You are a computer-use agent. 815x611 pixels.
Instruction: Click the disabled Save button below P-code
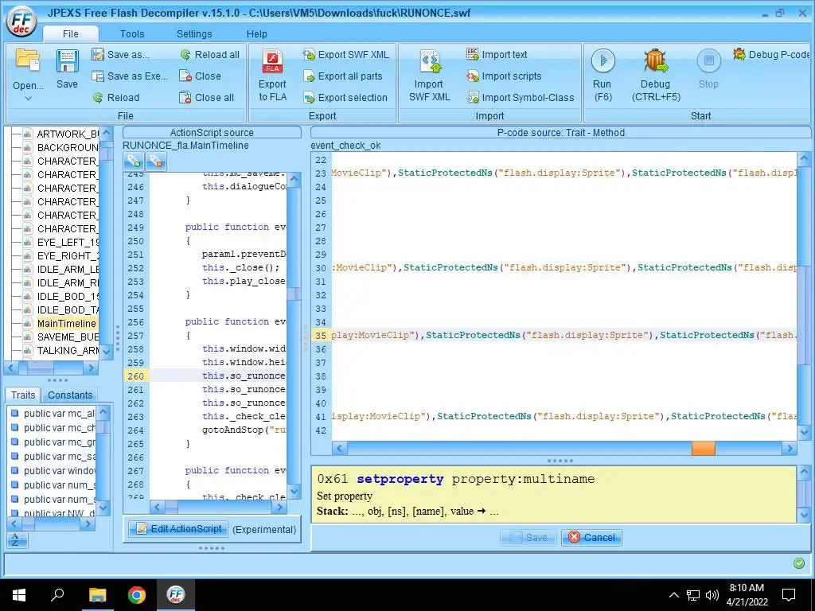[x=528, y=537]
